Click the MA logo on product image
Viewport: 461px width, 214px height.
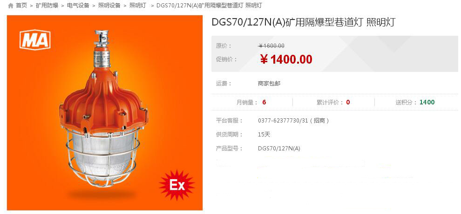[35, 39]
